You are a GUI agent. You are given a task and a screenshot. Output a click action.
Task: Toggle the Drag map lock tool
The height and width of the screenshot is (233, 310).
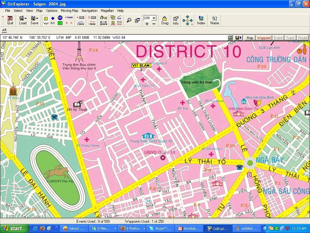tap(165, 20)
